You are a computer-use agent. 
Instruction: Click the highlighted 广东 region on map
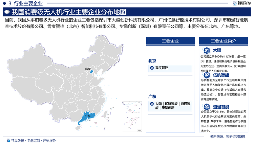click(87, 118)
